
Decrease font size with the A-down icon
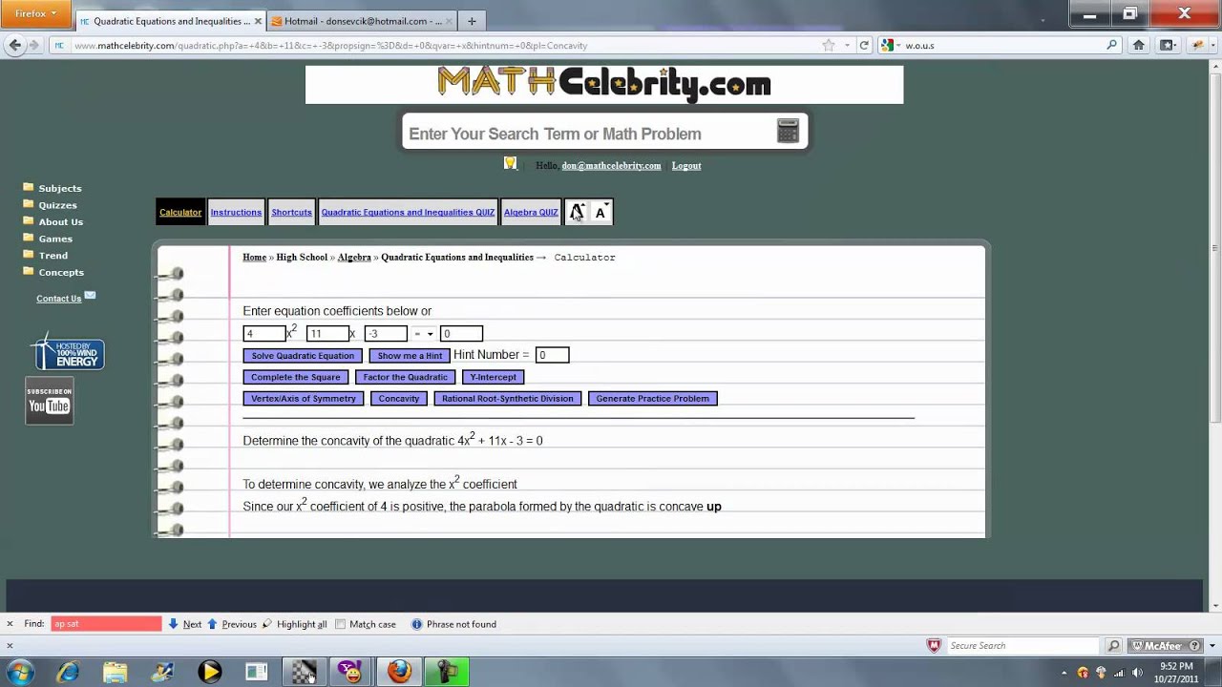[x=601, y=212]
